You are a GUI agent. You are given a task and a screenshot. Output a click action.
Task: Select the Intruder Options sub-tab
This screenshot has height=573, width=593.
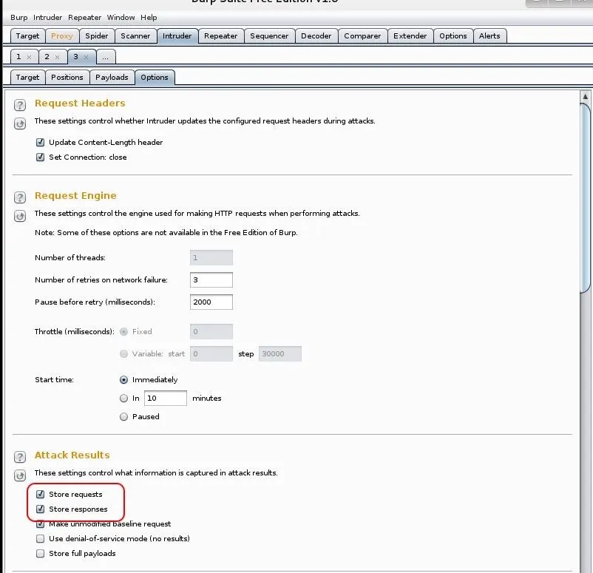(x=155, y=77)
